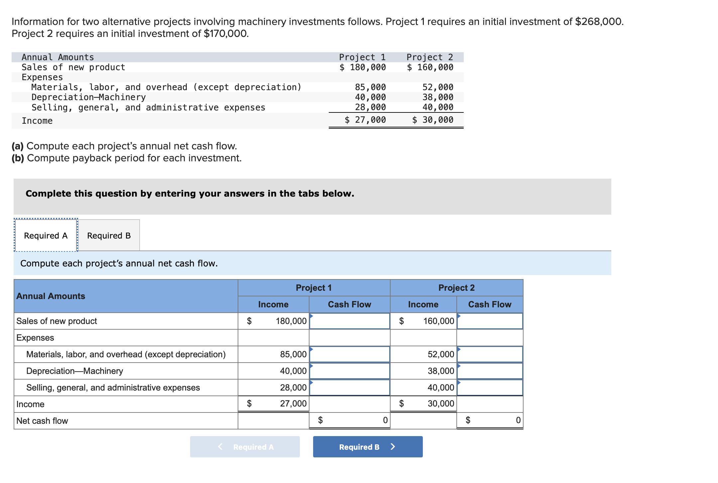The image size is (718, 483).
Task: Click Project 1 Materials cash flow cell
Action: pyautogui.click(x=349, y=354)
